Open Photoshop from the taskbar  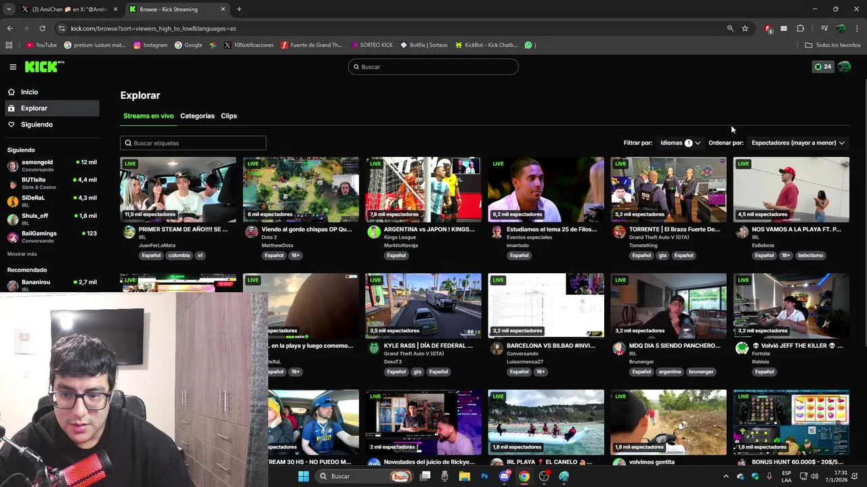coord(484,476)
